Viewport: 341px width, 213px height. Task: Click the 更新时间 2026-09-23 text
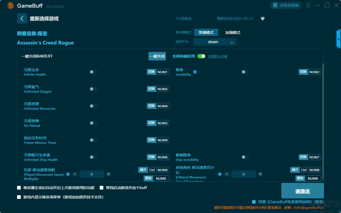point(235,19)
